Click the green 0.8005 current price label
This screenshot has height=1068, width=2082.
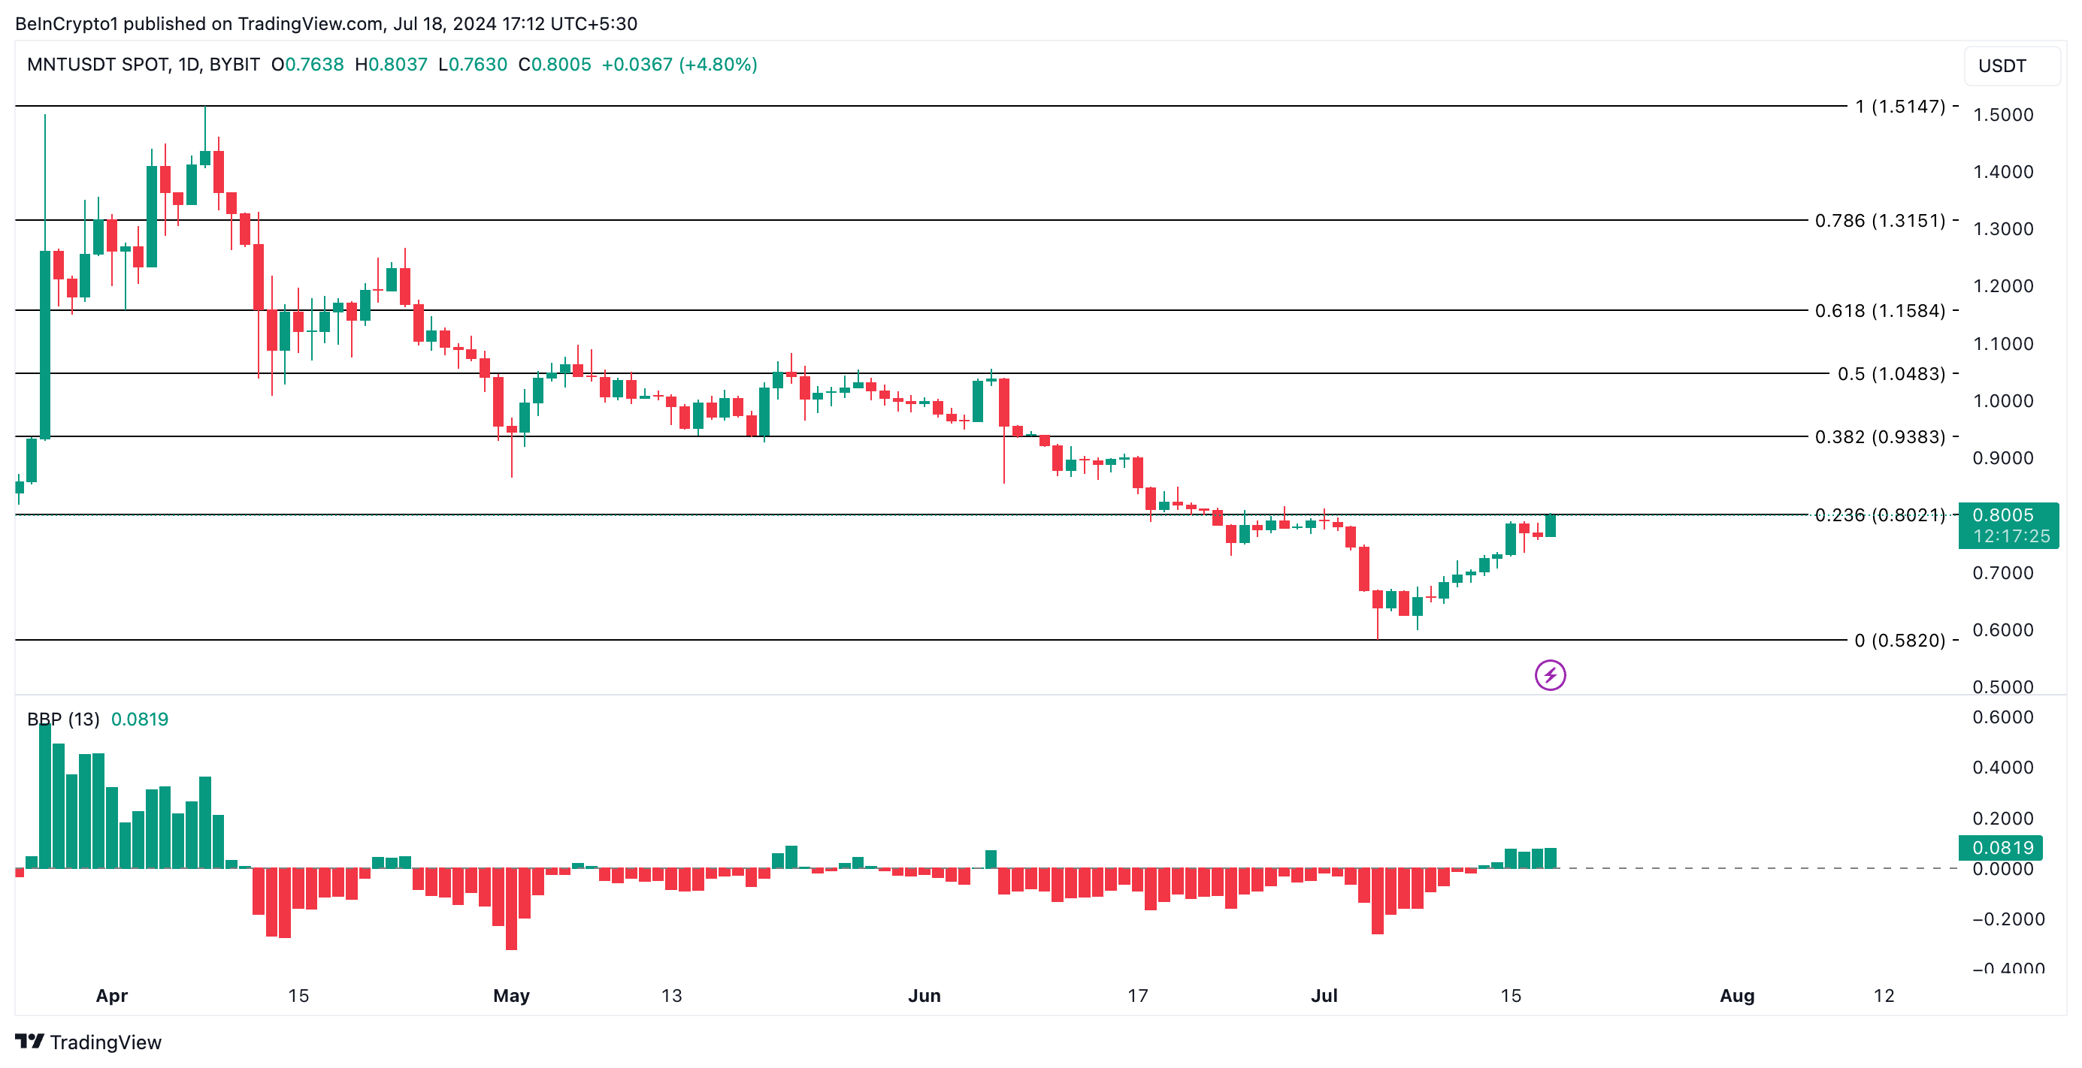click(x=2008, y=524)
